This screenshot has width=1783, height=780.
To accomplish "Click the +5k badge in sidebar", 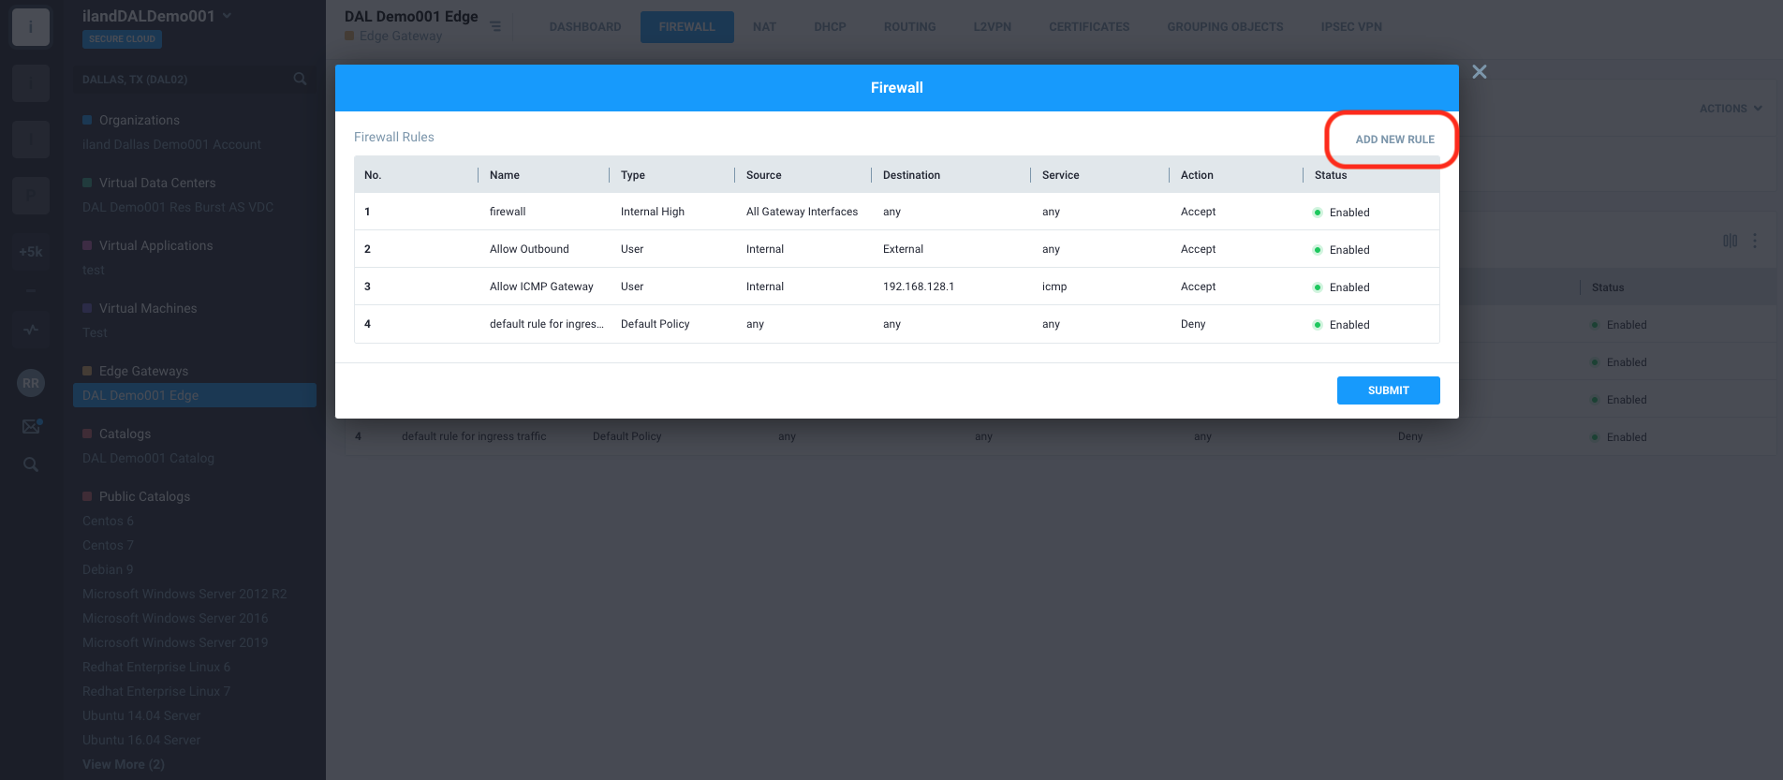I will [31, 252].
